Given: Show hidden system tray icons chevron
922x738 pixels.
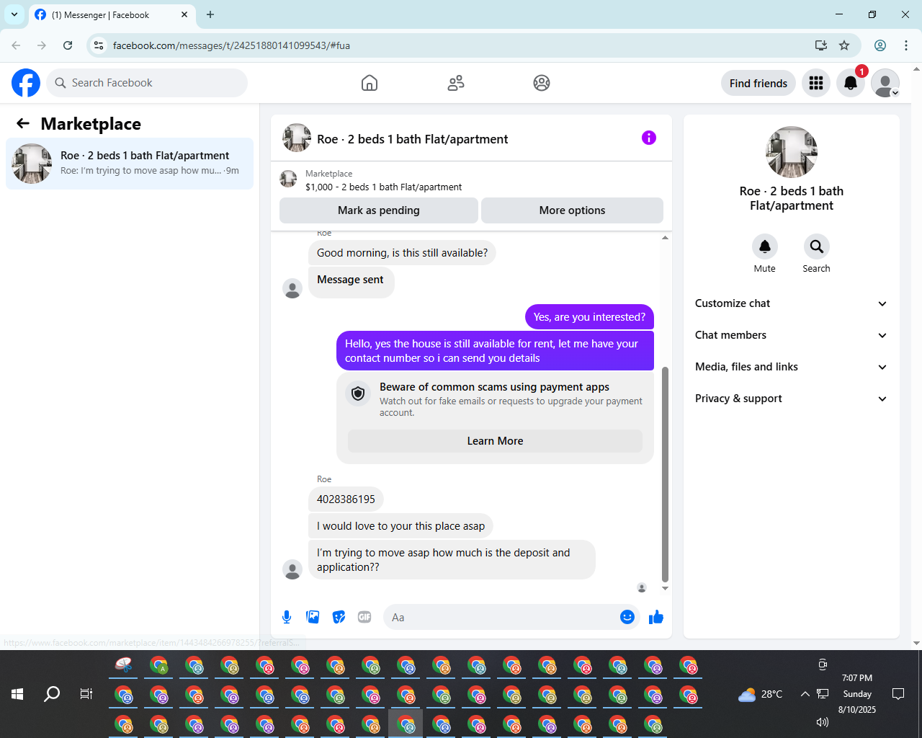Looking at the screenshot, I should 805,694.
